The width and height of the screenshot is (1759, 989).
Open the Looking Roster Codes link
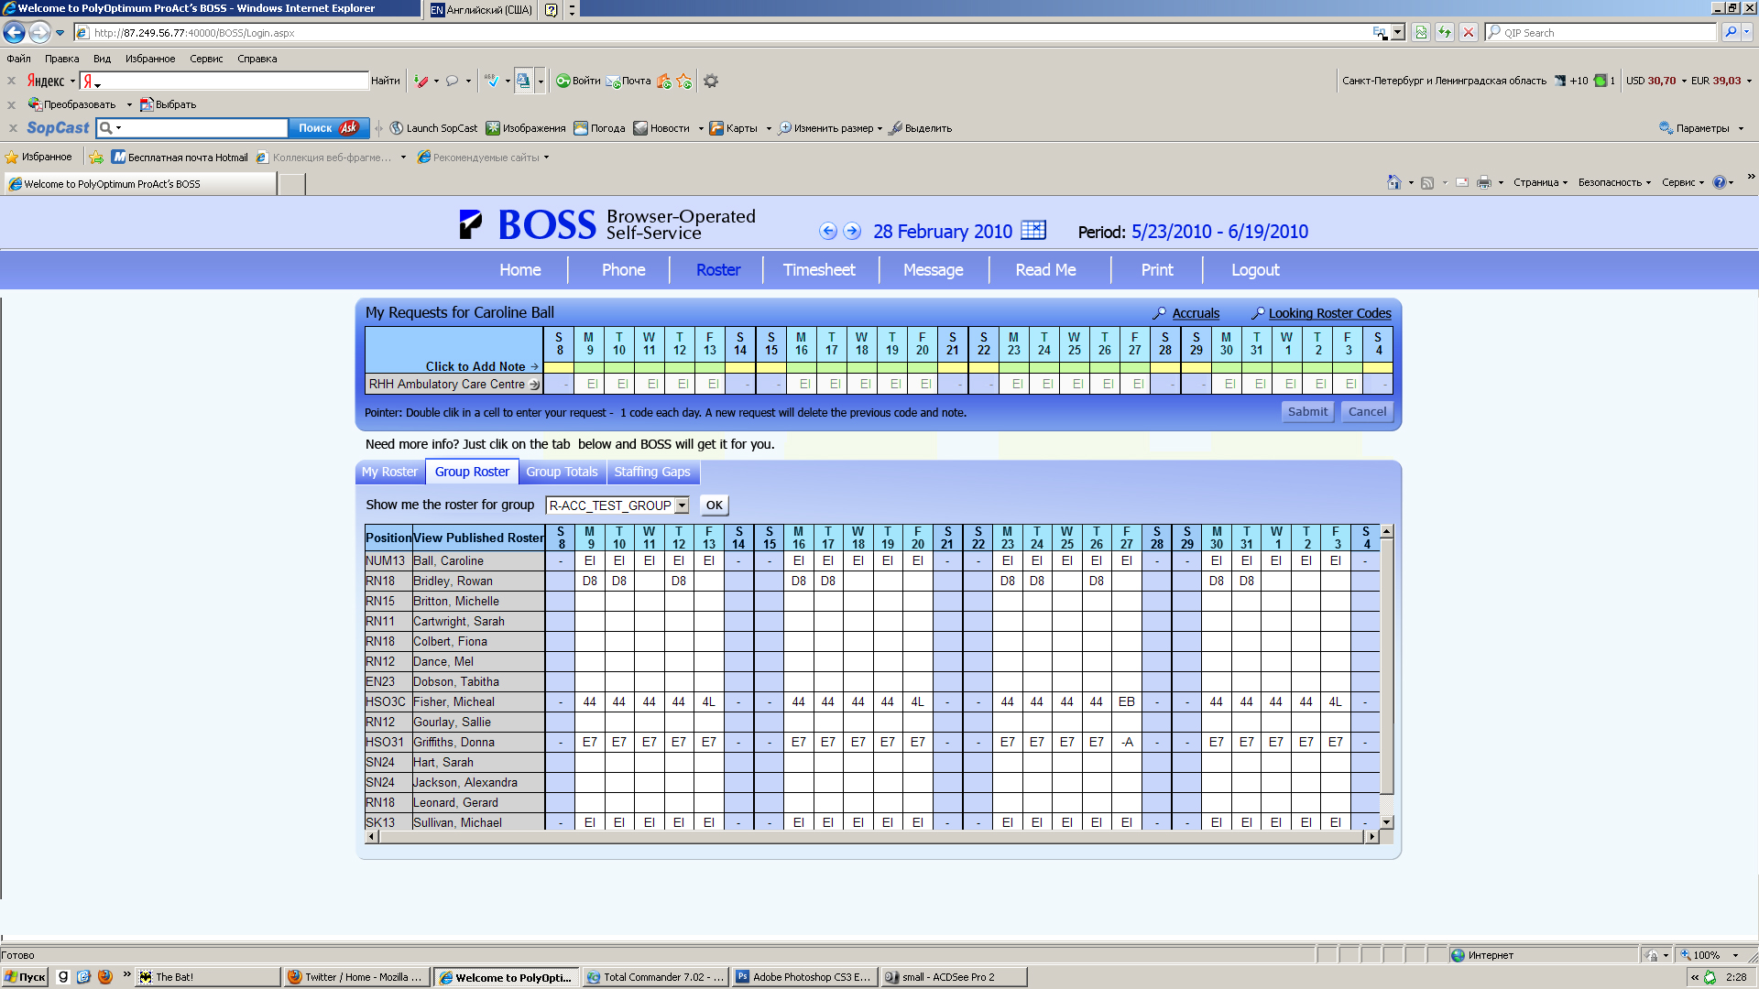point(1329,313)
